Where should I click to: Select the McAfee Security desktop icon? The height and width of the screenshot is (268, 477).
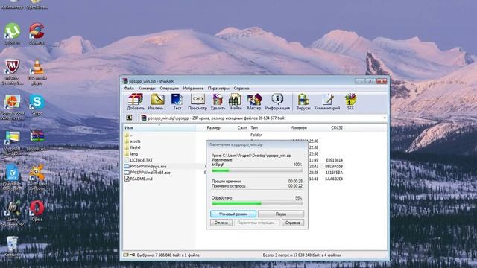12,72
